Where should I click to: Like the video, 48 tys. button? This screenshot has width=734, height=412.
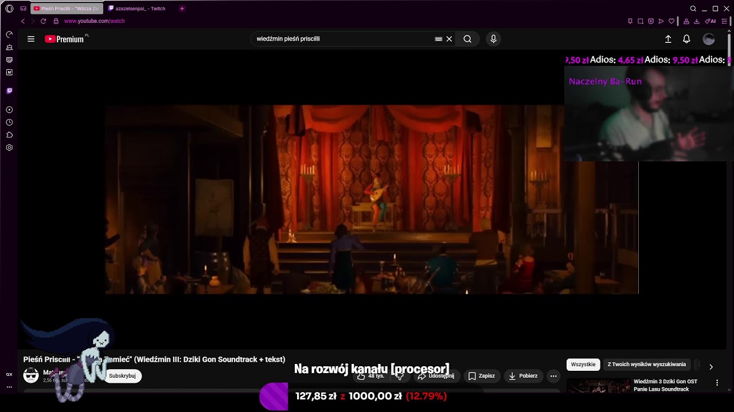pos(370,376)
